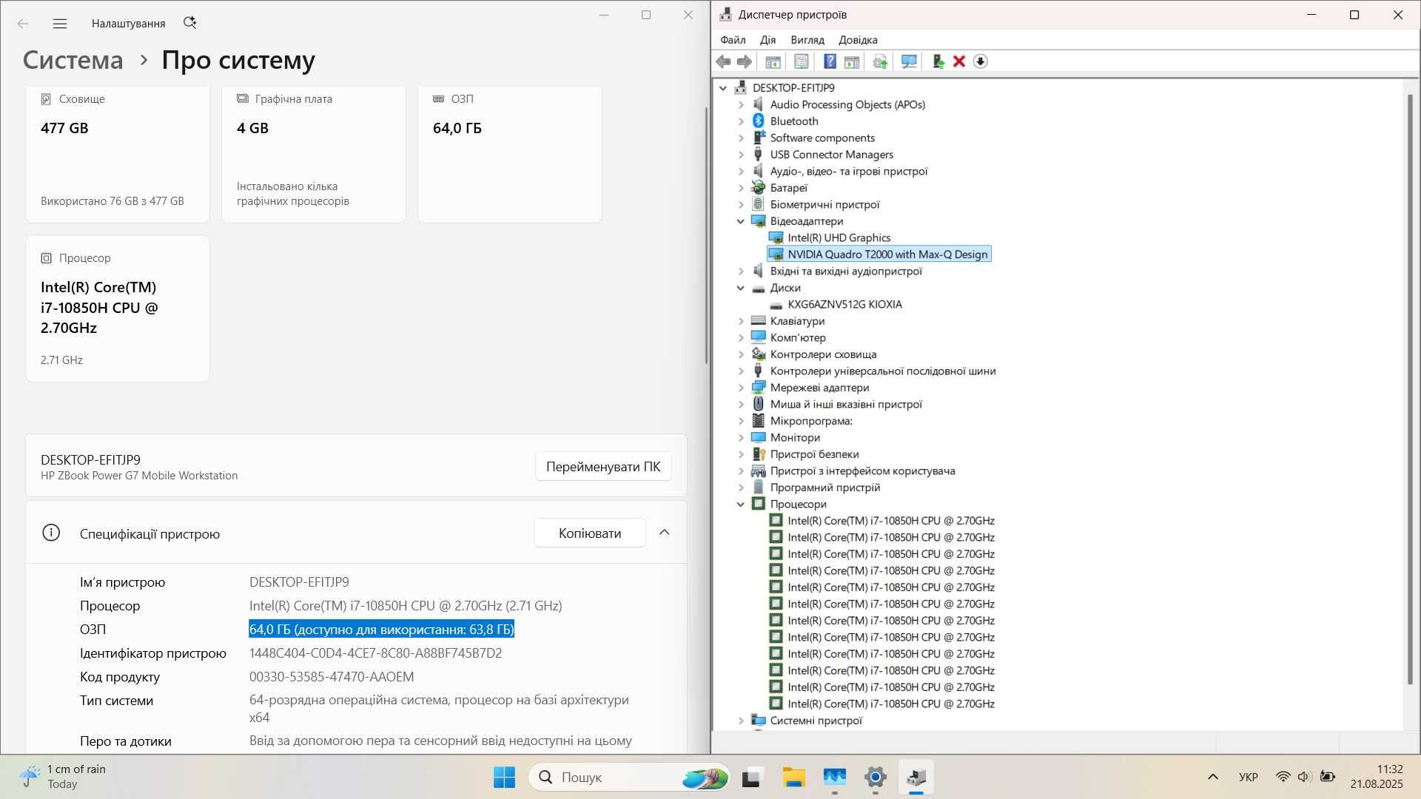Click the taskbar Пошук search box
This screenshot has width=1421, height=799.
coord(630,778)
